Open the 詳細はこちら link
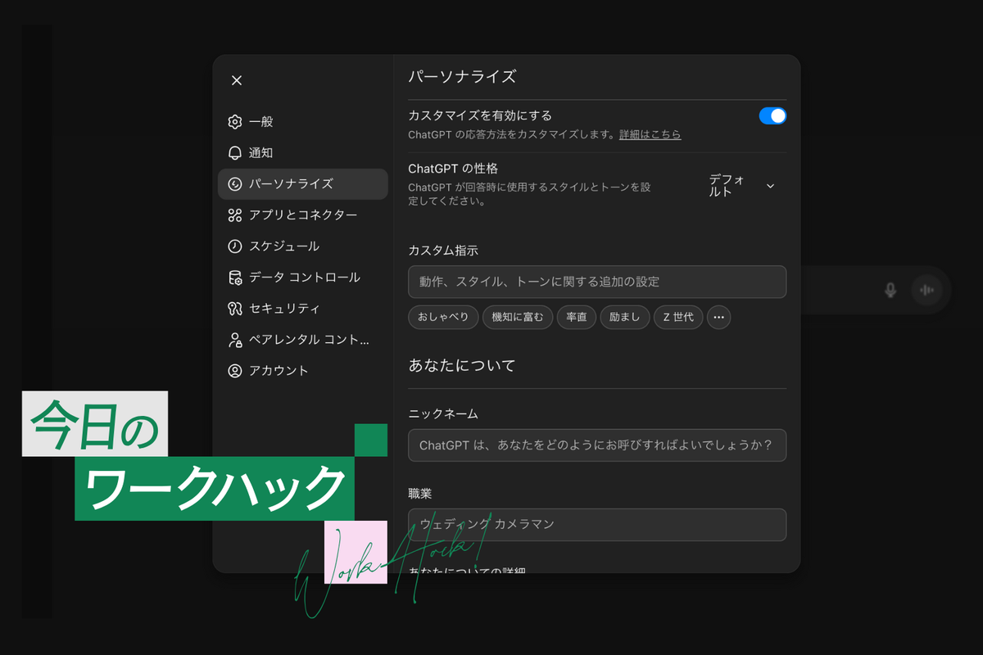The height and width of the screenshot is (655, 983). (x=650, y=134)
